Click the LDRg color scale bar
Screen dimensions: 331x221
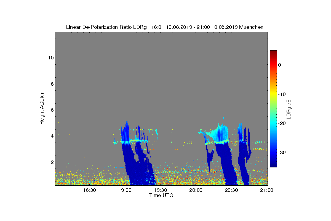(x=273, y=109)
